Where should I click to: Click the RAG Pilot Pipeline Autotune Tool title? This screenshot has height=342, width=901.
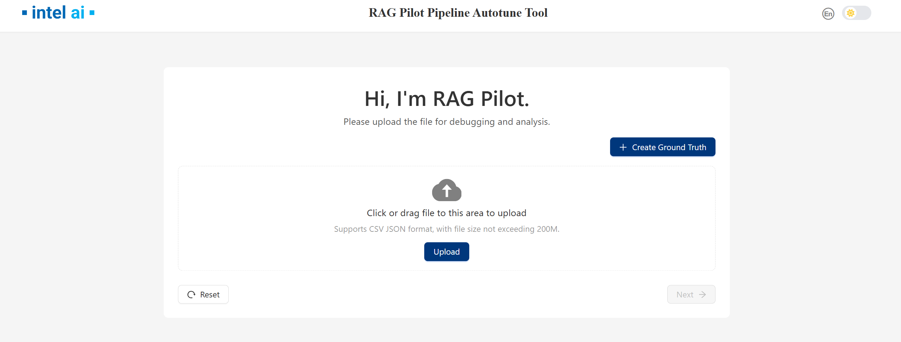pos(458,13)
